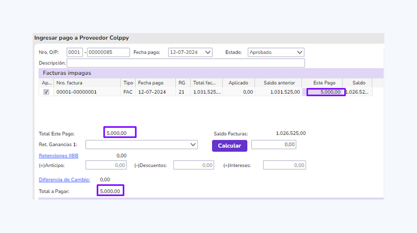417x233 pixels.
Task: Click the Diferencia de Cambio value 0,00
Action: 105,179
